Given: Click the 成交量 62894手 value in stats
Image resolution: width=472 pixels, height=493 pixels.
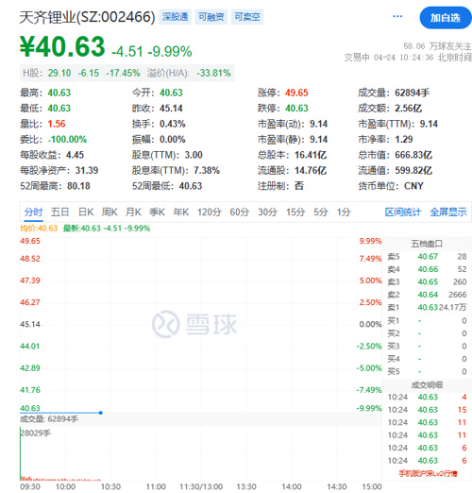Looking at the screenshot, I should pos(412,93).
